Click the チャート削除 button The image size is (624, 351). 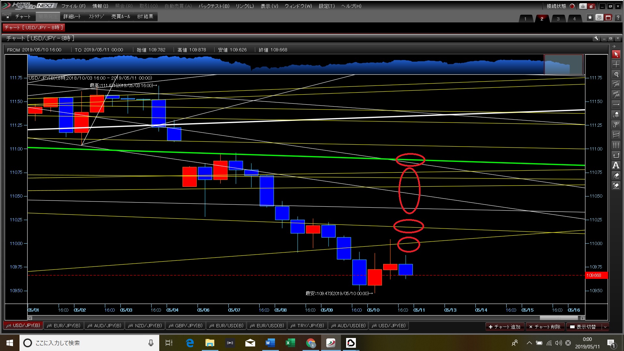[x=545, y=327]
